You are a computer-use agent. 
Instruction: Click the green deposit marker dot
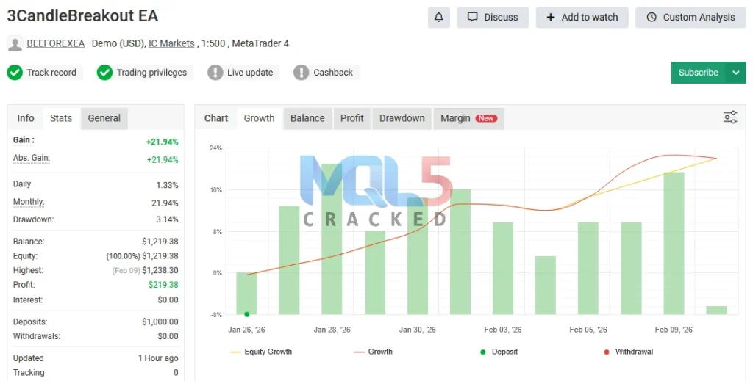click(247, 314)
